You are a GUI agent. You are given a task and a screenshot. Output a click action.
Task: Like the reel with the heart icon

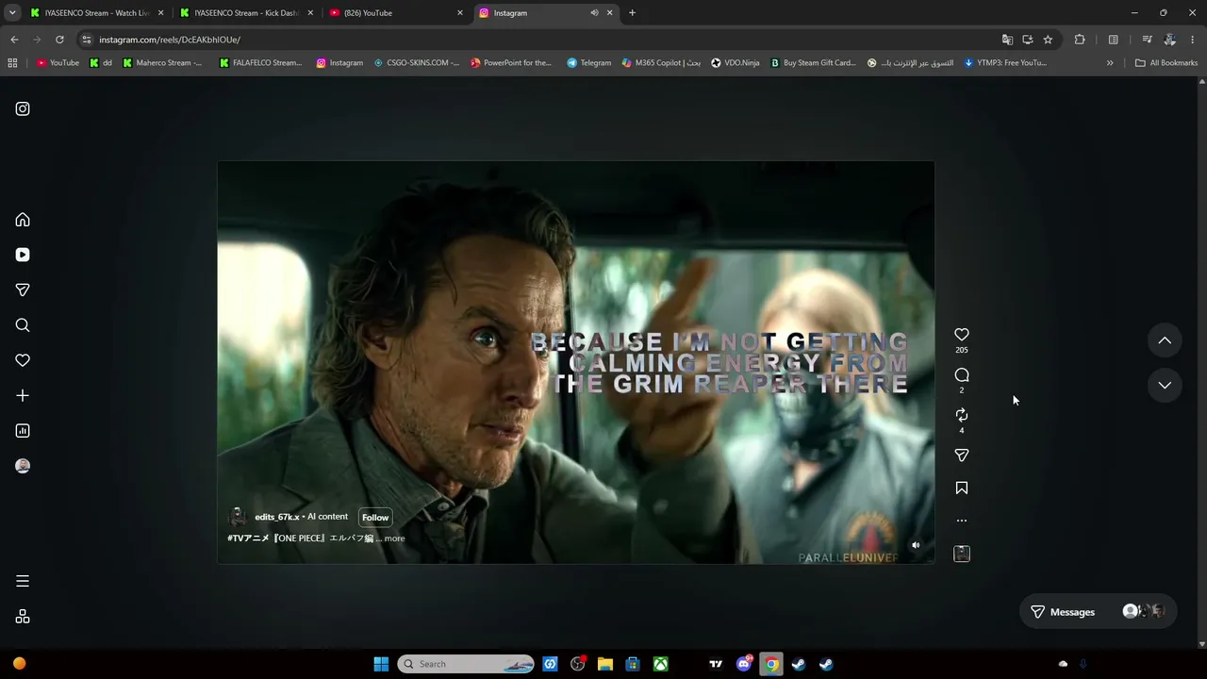pos(962,335)
